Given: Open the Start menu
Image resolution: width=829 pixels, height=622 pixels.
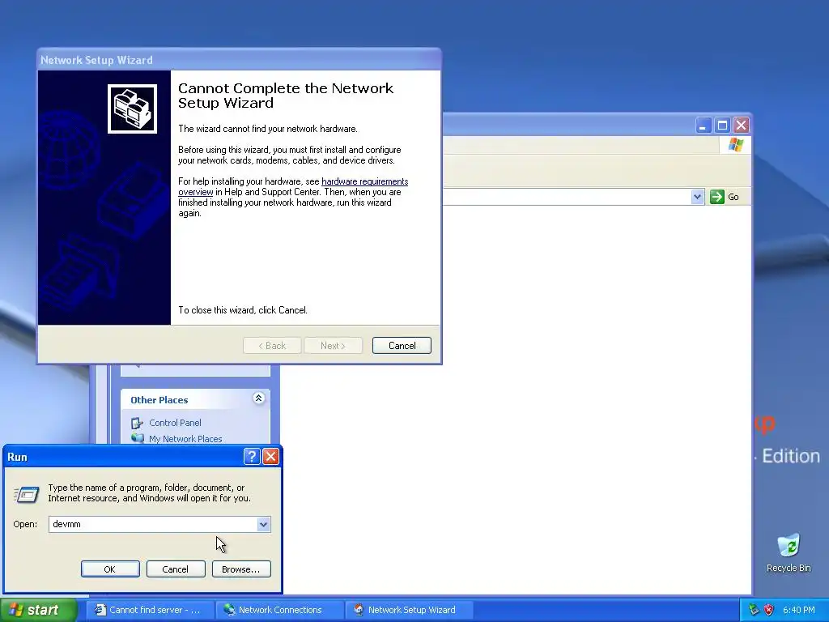Looking at the screenshot, I should coord(38,610).
